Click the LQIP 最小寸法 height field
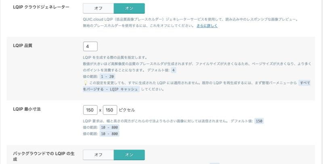Viewport: 323px width, 164px height. [110, 110]
